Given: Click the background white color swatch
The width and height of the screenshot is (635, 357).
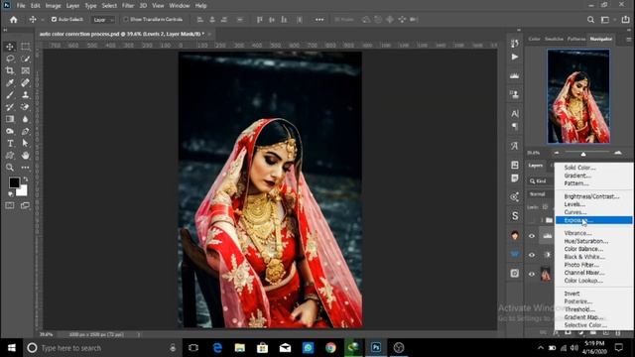Looking at the screenshot, I should pos(22,191).
